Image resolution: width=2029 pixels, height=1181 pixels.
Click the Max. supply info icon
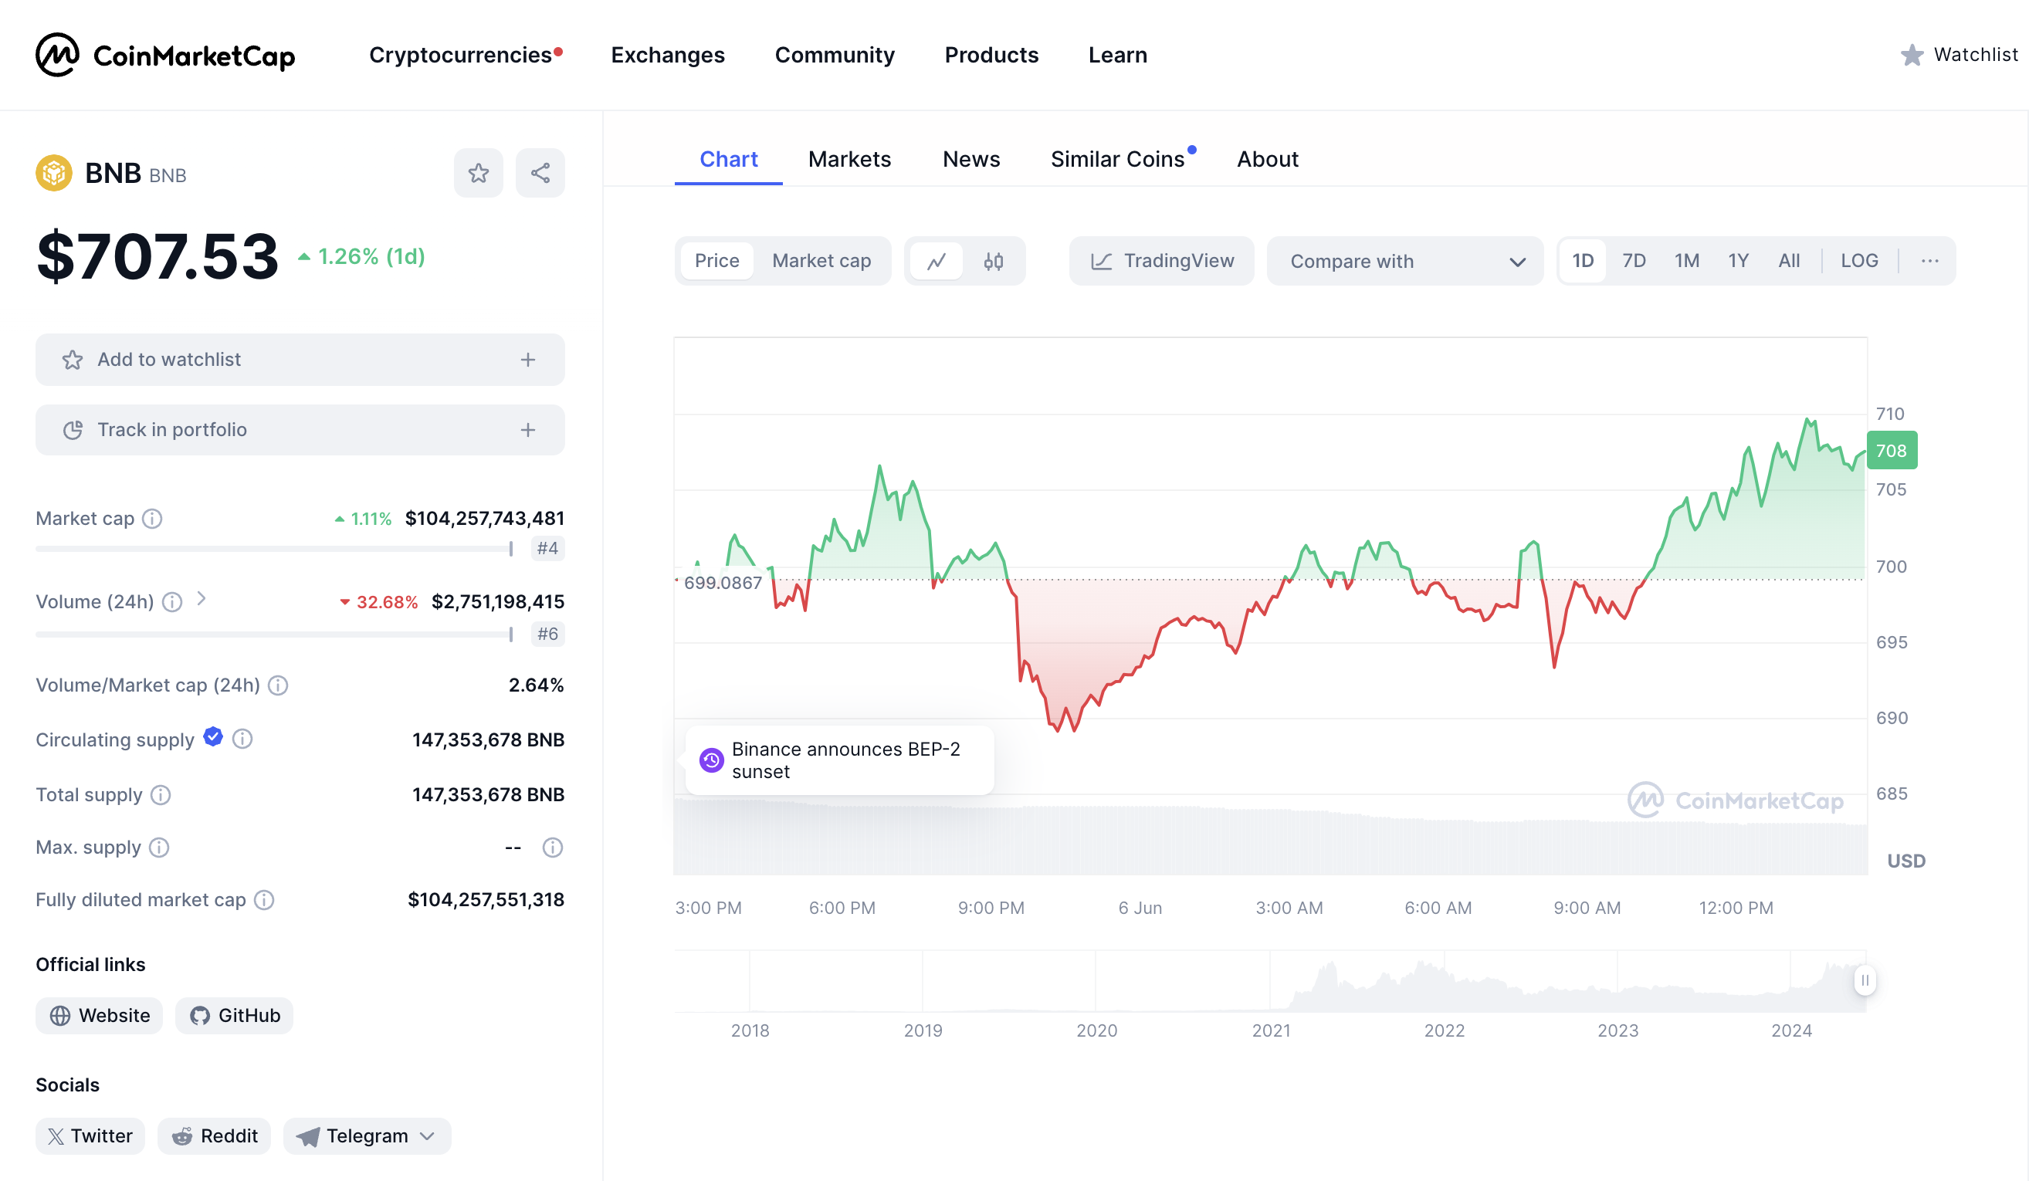coord(159,847)
